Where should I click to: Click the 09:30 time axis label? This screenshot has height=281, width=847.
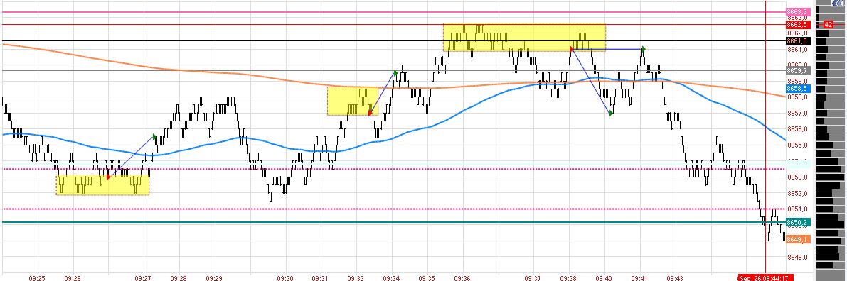coord(285,278)
